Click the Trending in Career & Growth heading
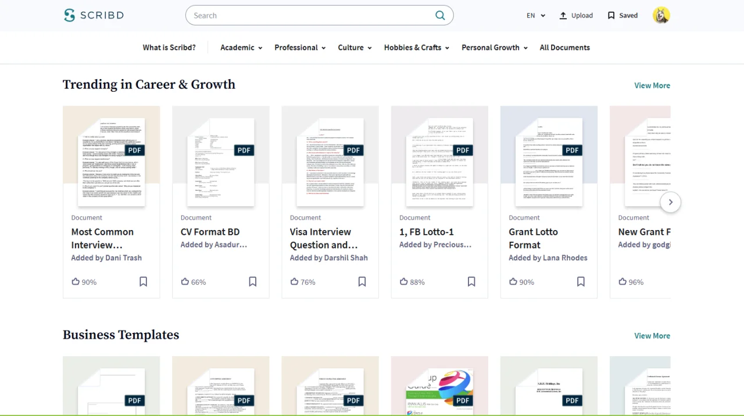The image size is (744, 416). [x=149, y=85]
